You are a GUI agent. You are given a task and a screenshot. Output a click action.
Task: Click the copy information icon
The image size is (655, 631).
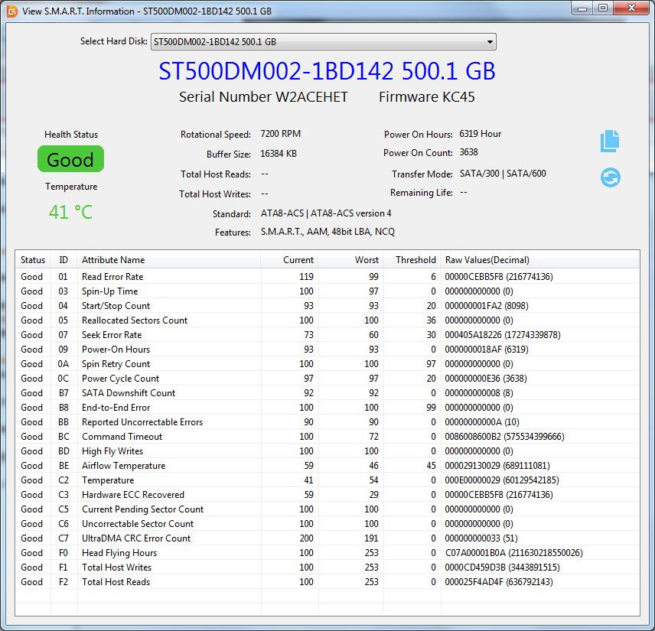[x=610, y=141]
